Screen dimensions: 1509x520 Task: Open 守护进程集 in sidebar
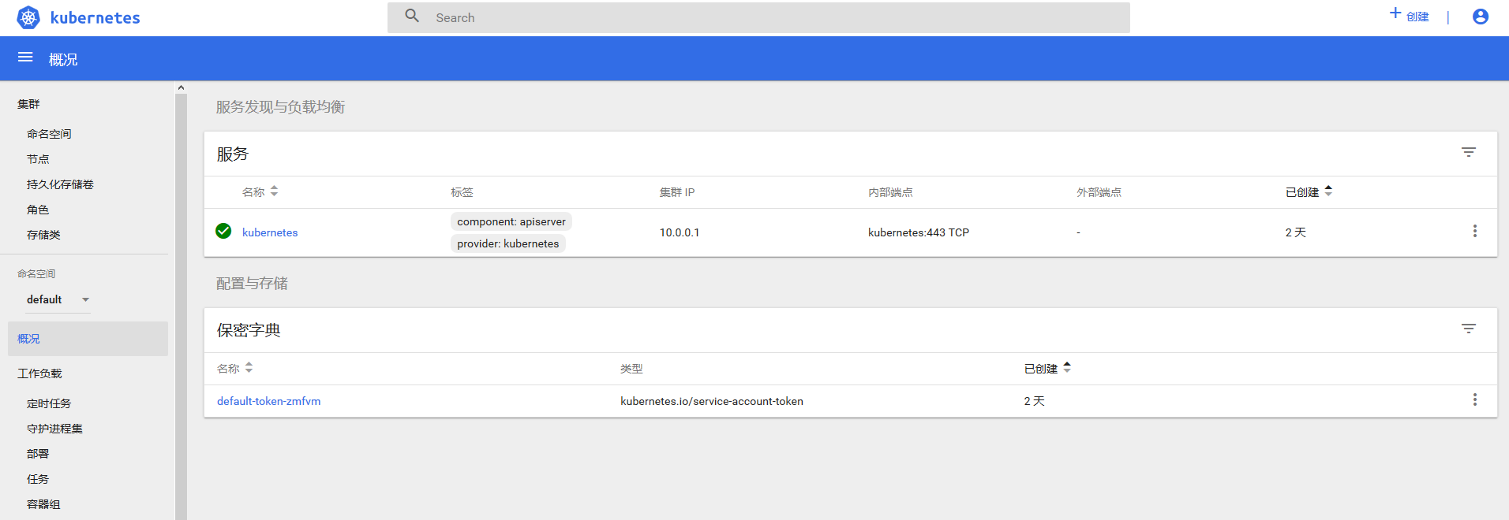[x=54, y=429]
